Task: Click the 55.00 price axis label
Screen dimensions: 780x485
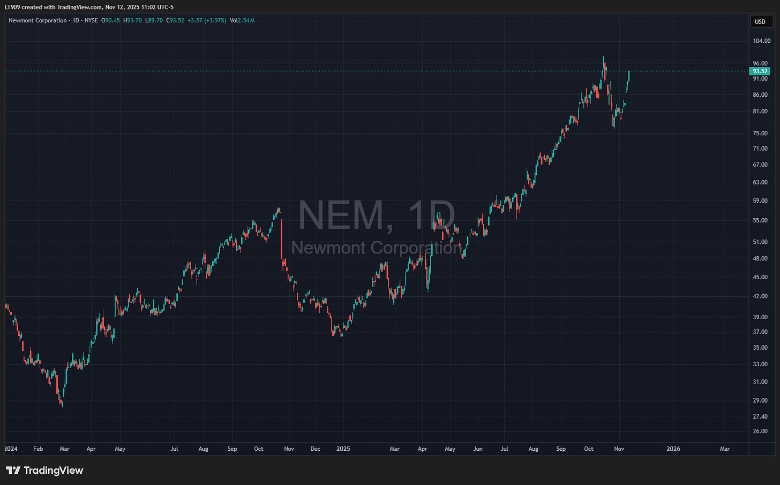Action: pos(760,220)
